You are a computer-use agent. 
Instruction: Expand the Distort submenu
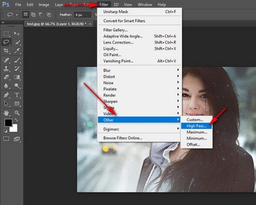tap(140, 77)
